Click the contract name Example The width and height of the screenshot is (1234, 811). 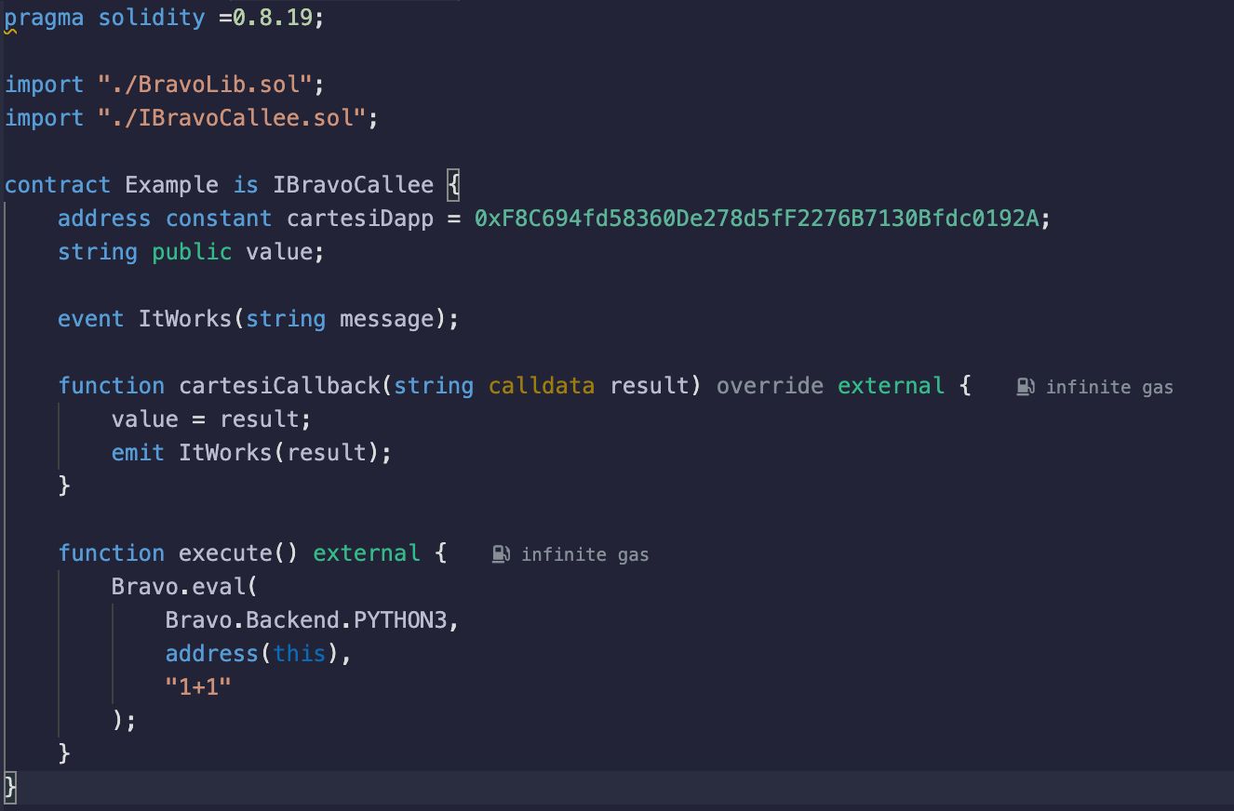171,185
